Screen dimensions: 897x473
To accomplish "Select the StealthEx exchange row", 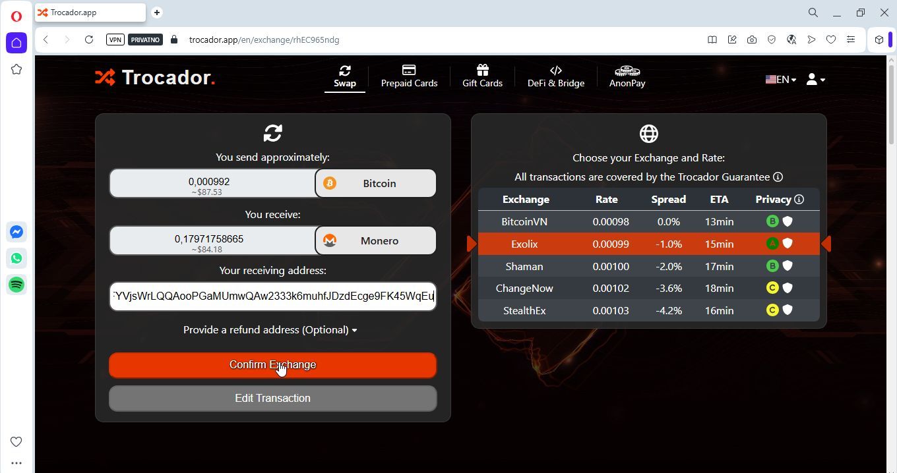I will [x=649, y=310].
